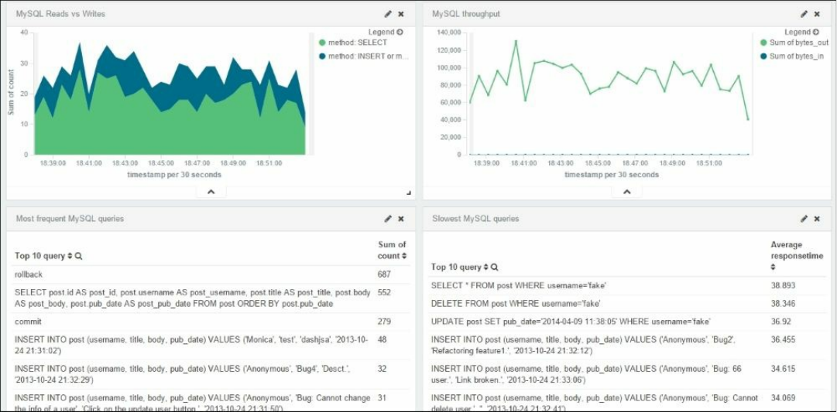Sort Most frequent queries by Top 10 query

click(x=70, y=256)
